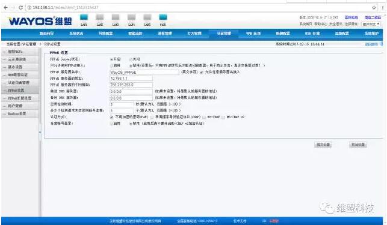387x225 pixels.
Task: Click the WAN1 port status icon
Action: coord(163,17)
